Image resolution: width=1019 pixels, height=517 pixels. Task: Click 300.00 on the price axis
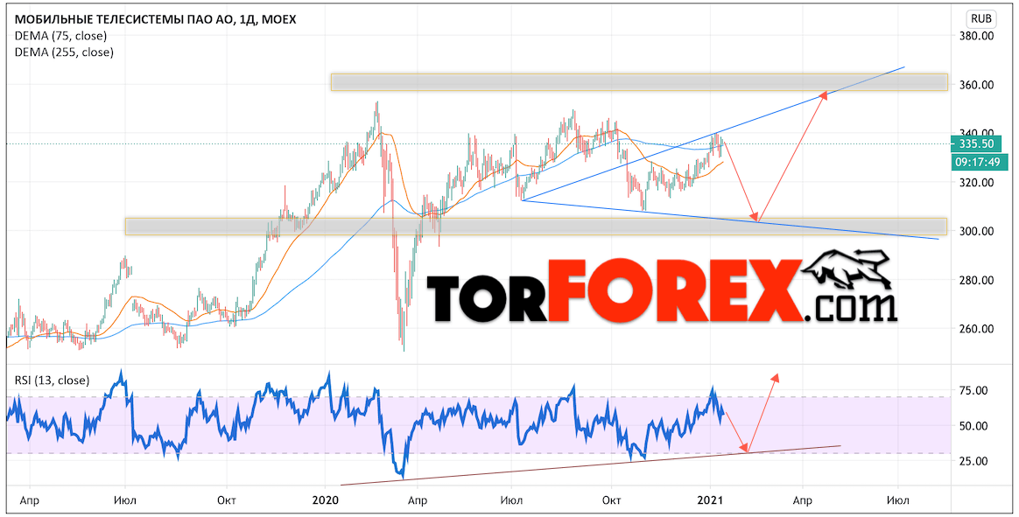pyautogui.click(x=976, y=231)
